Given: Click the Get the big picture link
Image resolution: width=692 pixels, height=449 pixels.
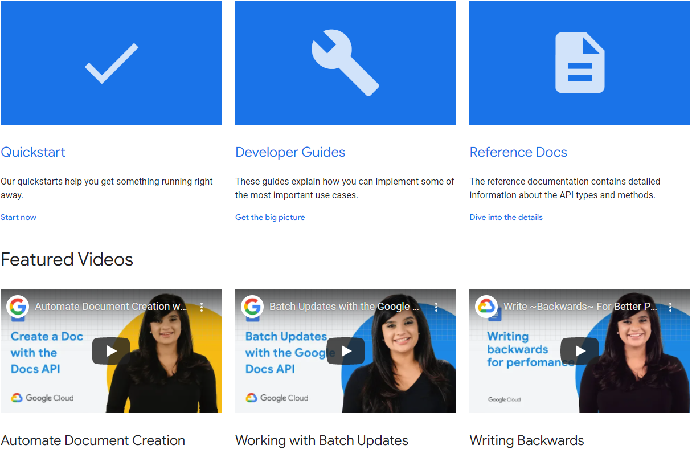Looking at the screenshot, I should pos(270,217).
